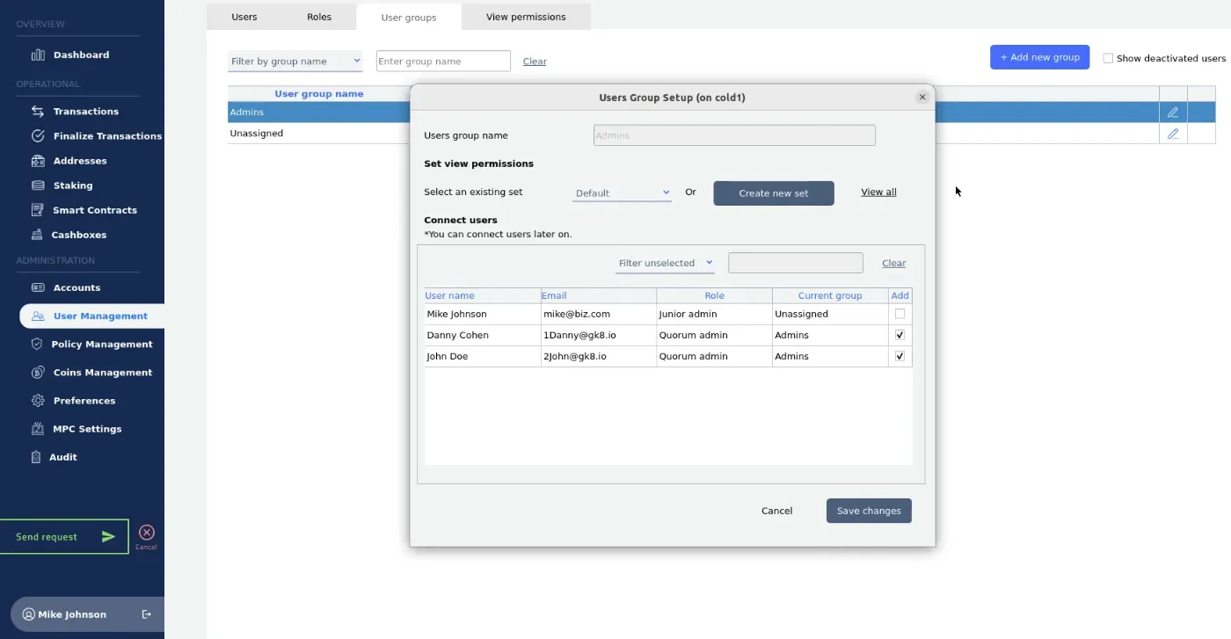Viewport: 1231px width, 639px height.
Task: Open Policy Management shield icon
Action: [x=36, y=344]
